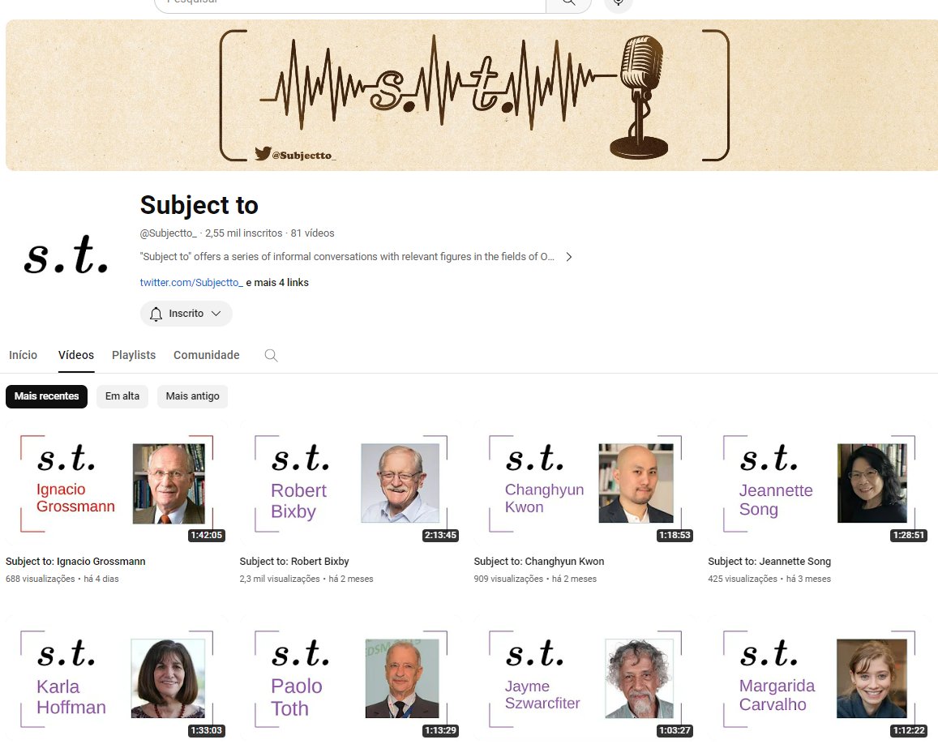Select the Mais antigo filter chip
The image size is (938, 744).
(193, 396)
